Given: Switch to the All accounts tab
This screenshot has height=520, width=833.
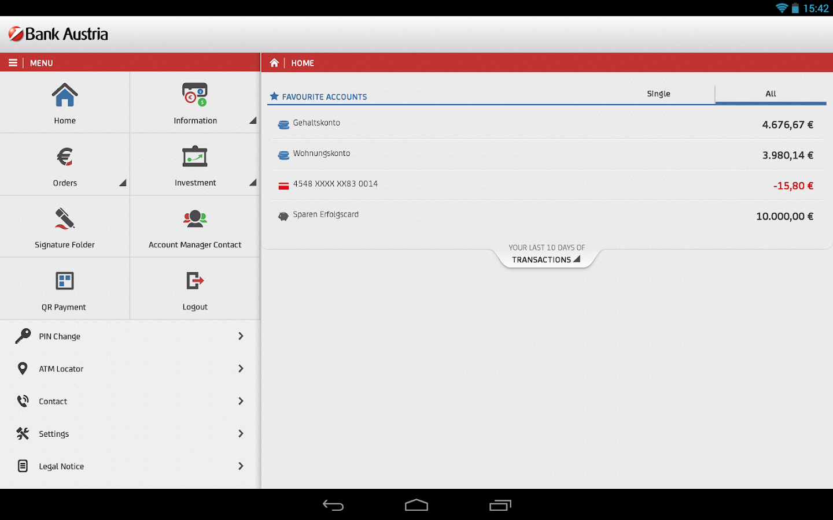Looking at the screenshot, I should (771, 94).
